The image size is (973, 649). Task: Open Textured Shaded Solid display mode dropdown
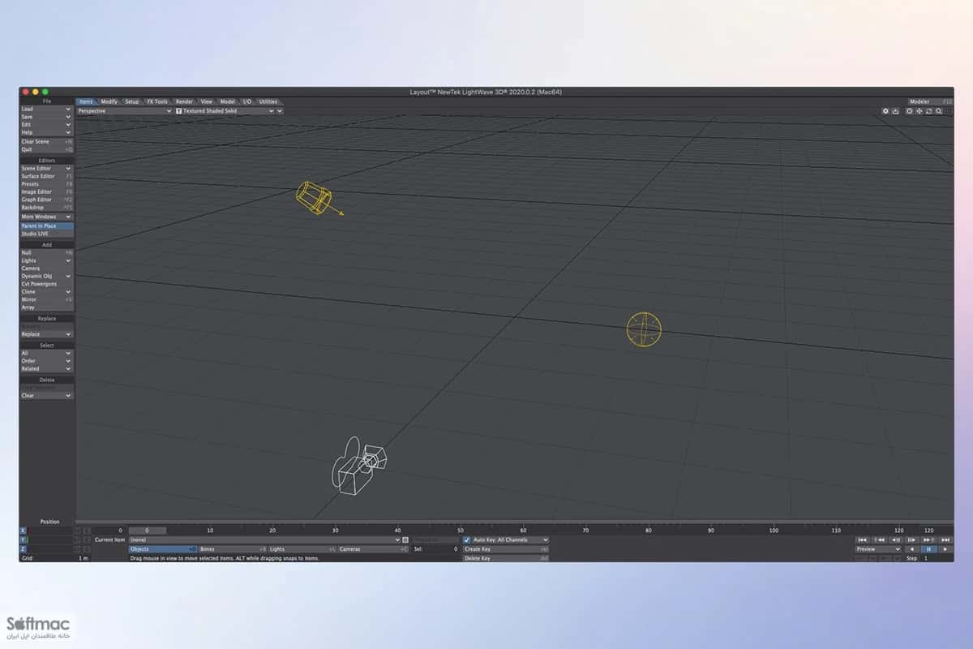tap(225, 110)
